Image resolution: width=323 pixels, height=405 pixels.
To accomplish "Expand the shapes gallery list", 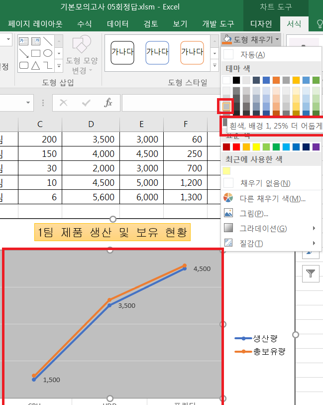I will pyautogui.click(x=59, y=65).
